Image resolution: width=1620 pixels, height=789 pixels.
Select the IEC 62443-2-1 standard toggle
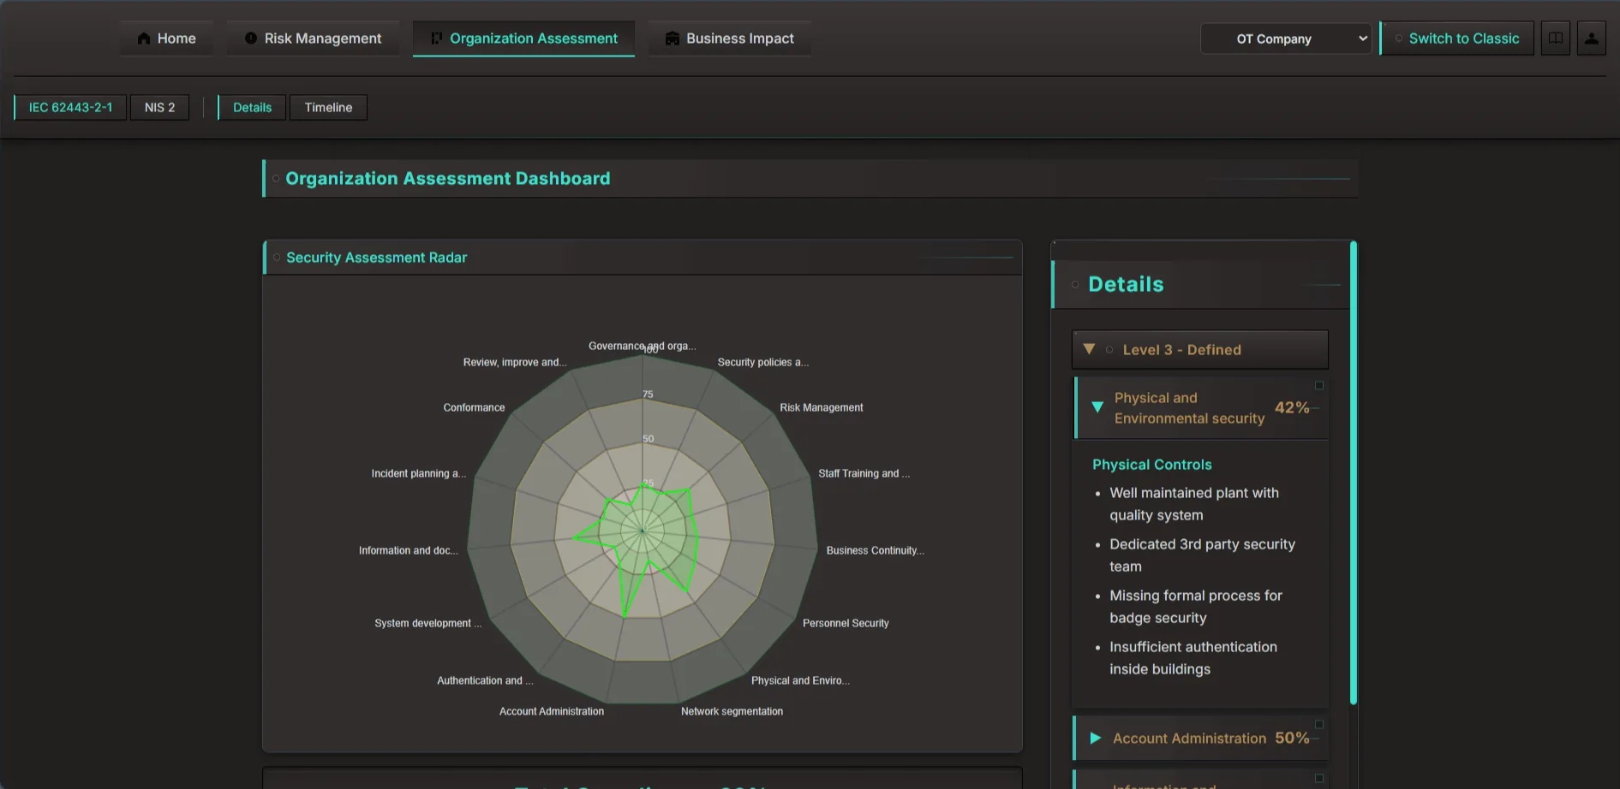coord(70,108)
